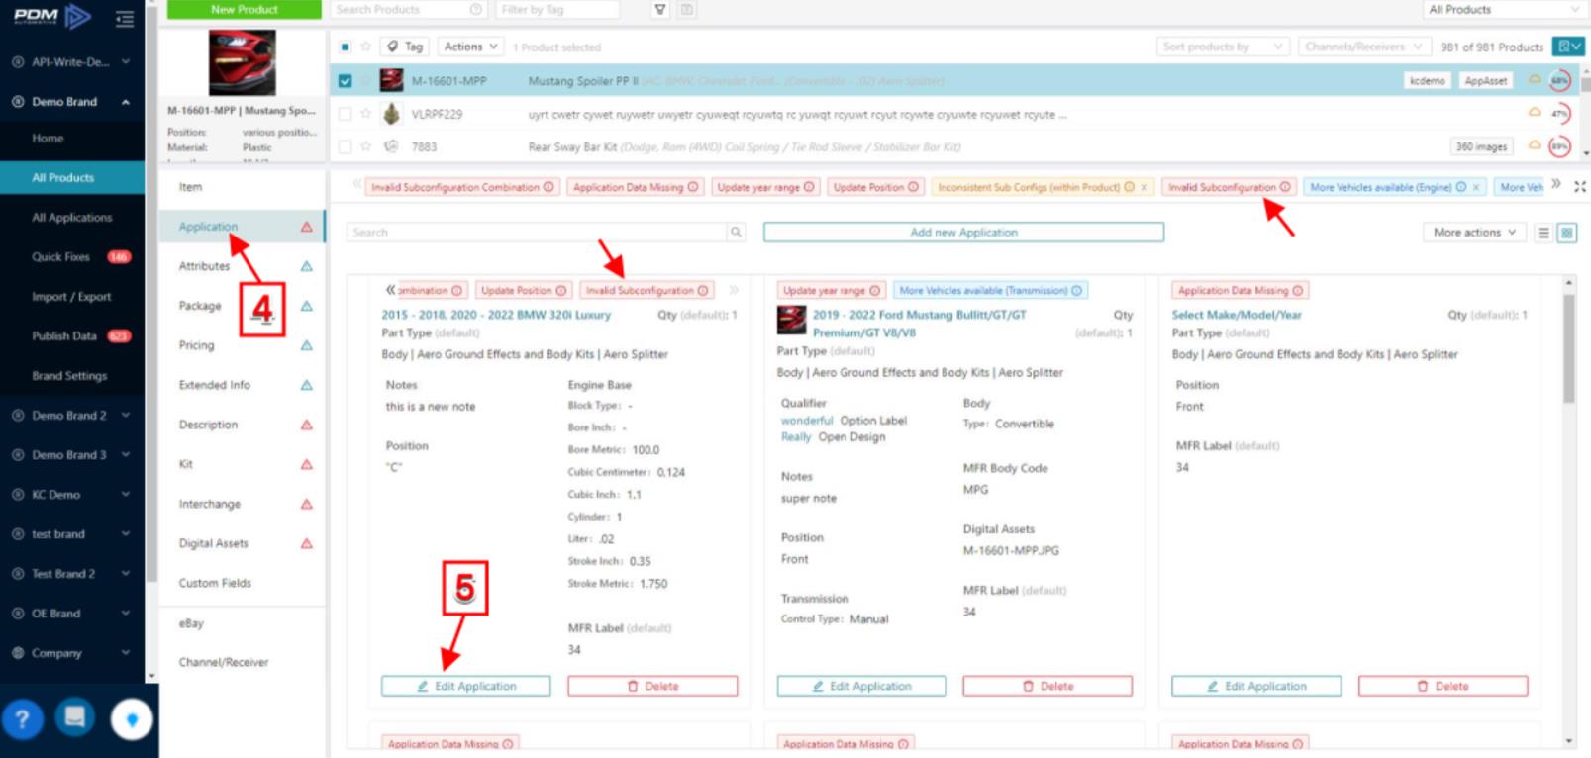Click the Filter by Tag field
1591x758 pixels.
(557, 10)
